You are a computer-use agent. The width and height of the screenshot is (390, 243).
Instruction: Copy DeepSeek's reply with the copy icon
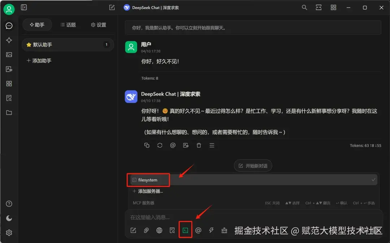click(147, 145)
